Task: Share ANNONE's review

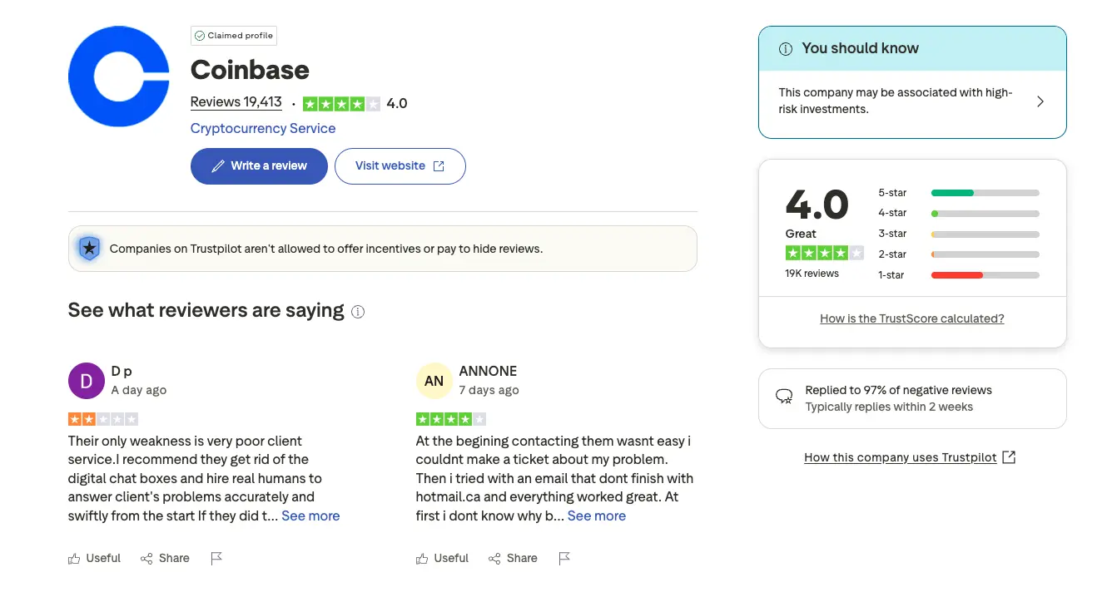Action: pos(513,559)
